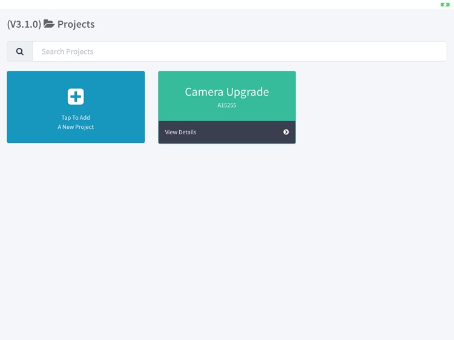Click the green fullscreen arrows icon
The image size is (454, 340).
tap(445, 5)
